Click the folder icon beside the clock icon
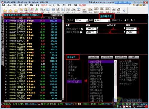149x109 pixels. click(x=21, y=10)
